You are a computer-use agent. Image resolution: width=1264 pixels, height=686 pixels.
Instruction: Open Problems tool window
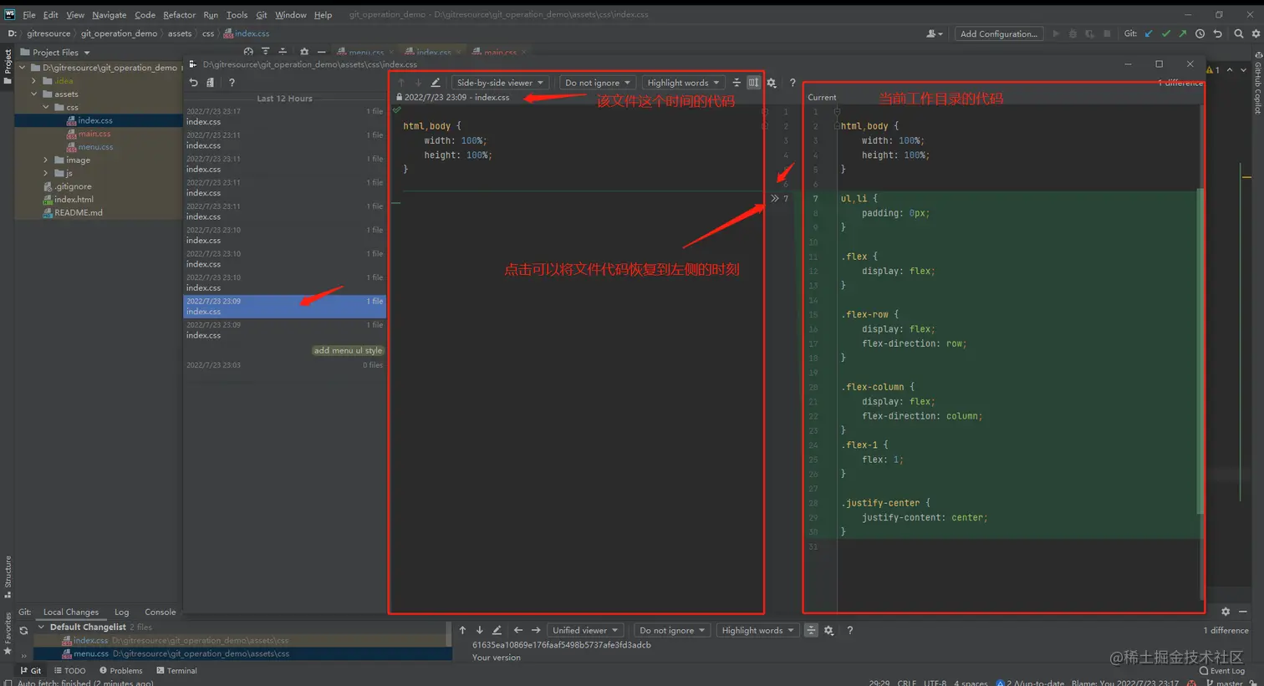[121, 671]
